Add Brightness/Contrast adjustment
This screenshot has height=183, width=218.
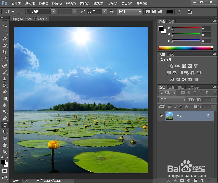pyautogui.click(x=171, y=66)
